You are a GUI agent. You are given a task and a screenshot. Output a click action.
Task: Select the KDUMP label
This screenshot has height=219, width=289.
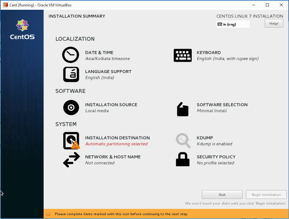pos(205,138)
